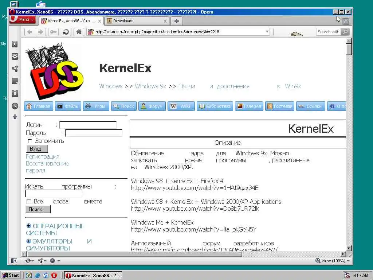The width and height of the screenshot is (373, 280).
Task: Open Windows 9x breadcrumb link
Action: pyautogui.click(x=150, y=86)
